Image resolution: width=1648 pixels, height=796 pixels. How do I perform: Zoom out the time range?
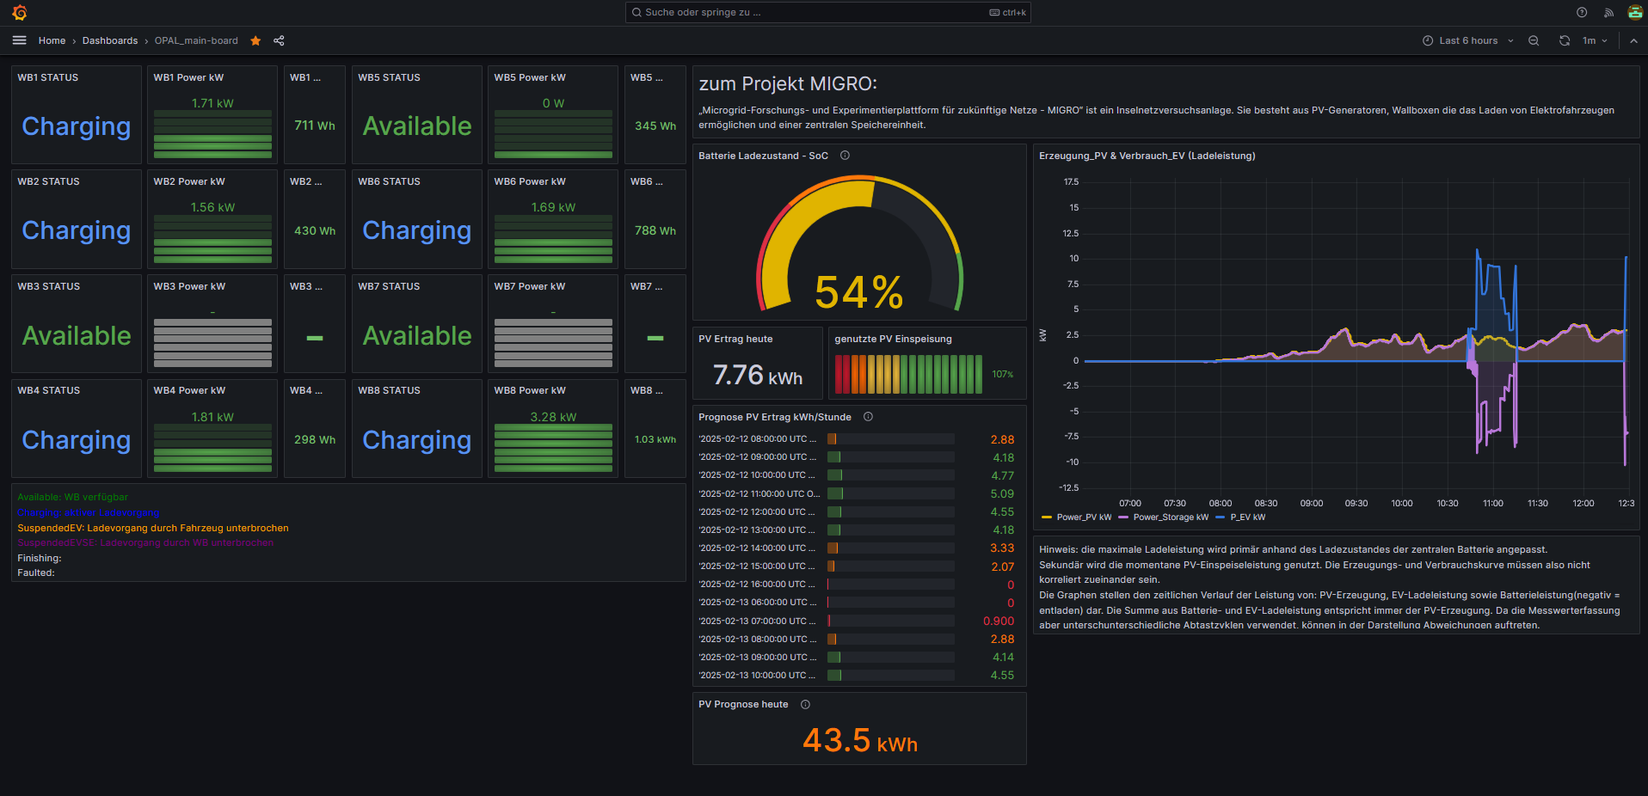point(1534,40)
